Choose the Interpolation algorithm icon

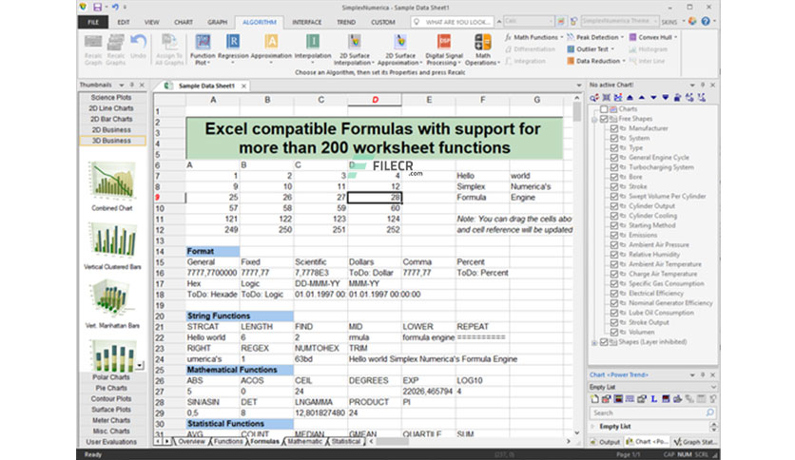point(312,42)
